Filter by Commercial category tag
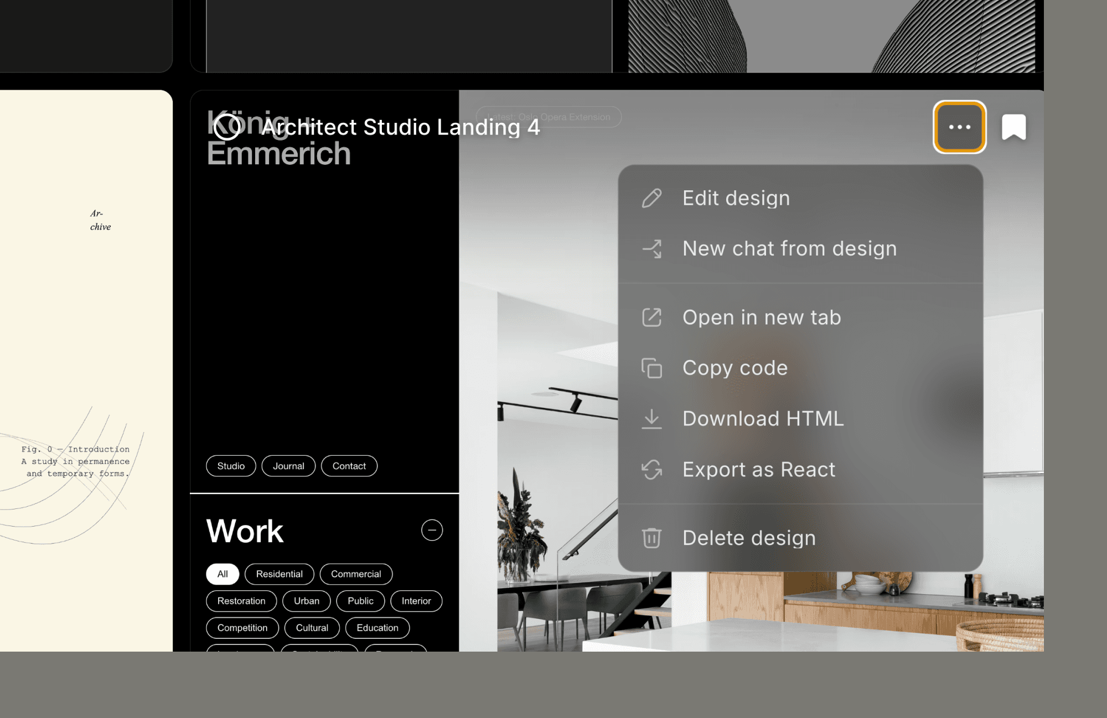This screenshot has width=1107, height=718. pos(356,574)
